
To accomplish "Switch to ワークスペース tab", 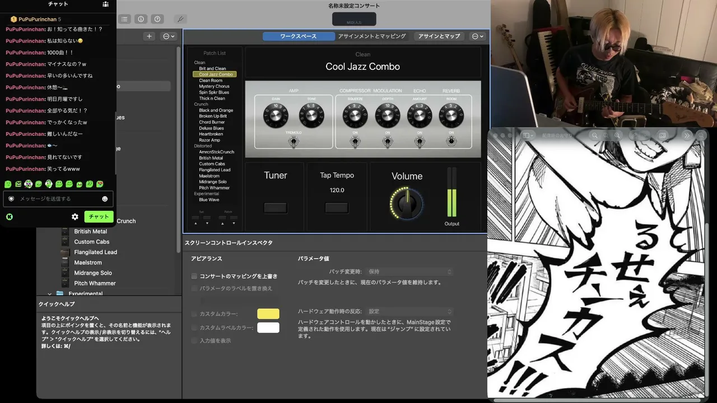I will pos(299,36).
